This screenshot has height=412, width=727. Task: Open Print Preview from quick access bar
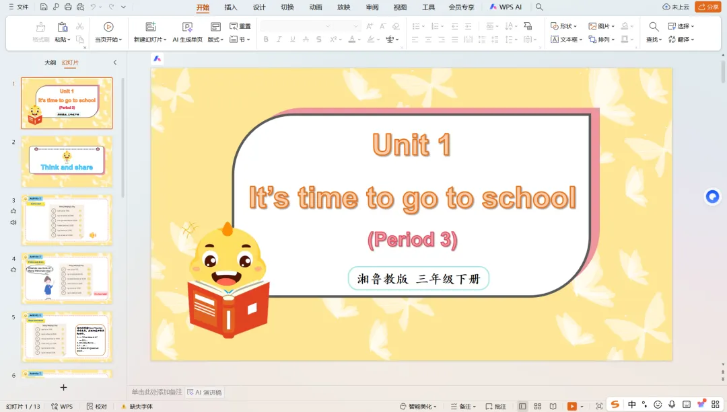tap(80, 7)
